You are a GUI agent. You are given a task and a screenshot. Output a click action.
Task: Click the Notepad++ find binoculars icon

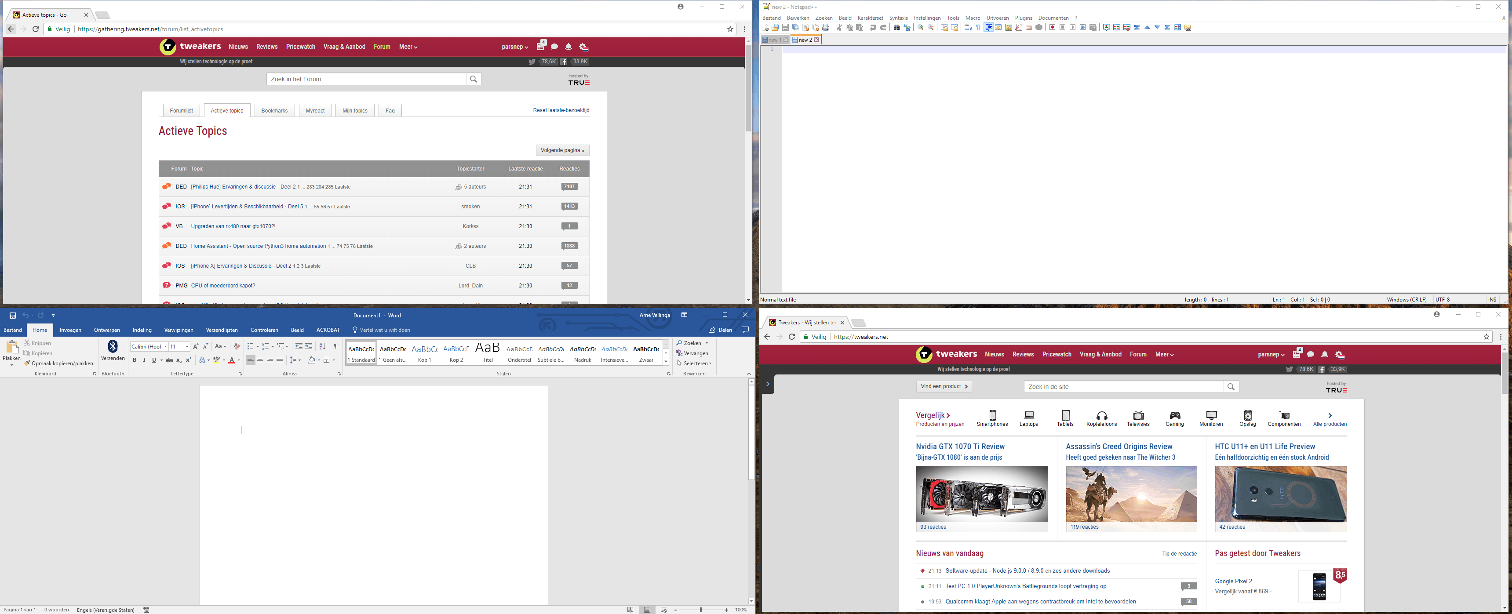897,28
